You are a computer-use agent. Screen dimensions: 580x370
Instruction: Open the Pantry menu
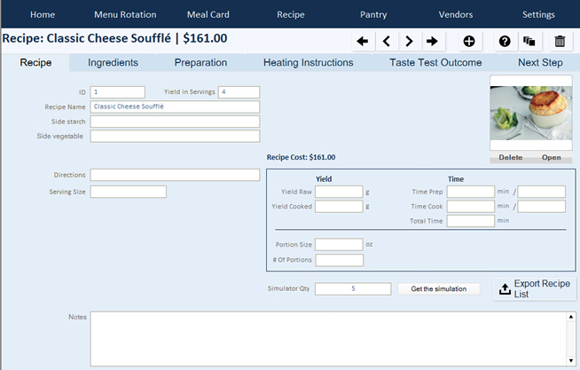[373, 14]
